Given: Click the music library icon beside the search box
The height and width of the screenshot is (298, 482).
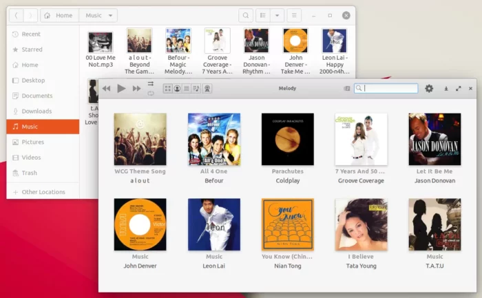Looking at the screenshot, I should tap(347, 89).
